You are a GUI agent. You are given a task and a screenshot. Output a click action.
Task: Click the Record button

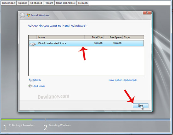coord(49,3)
